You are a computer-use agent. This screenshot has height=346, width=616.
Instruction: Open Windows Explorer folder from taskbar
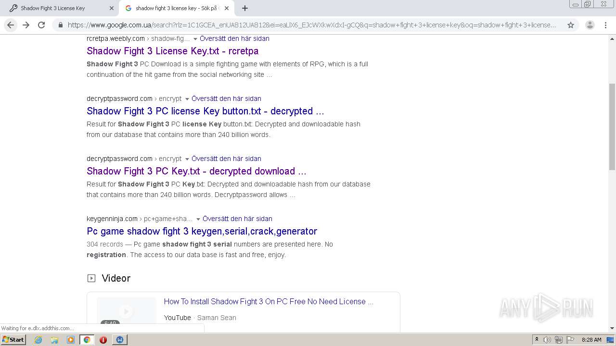(54, 340)
